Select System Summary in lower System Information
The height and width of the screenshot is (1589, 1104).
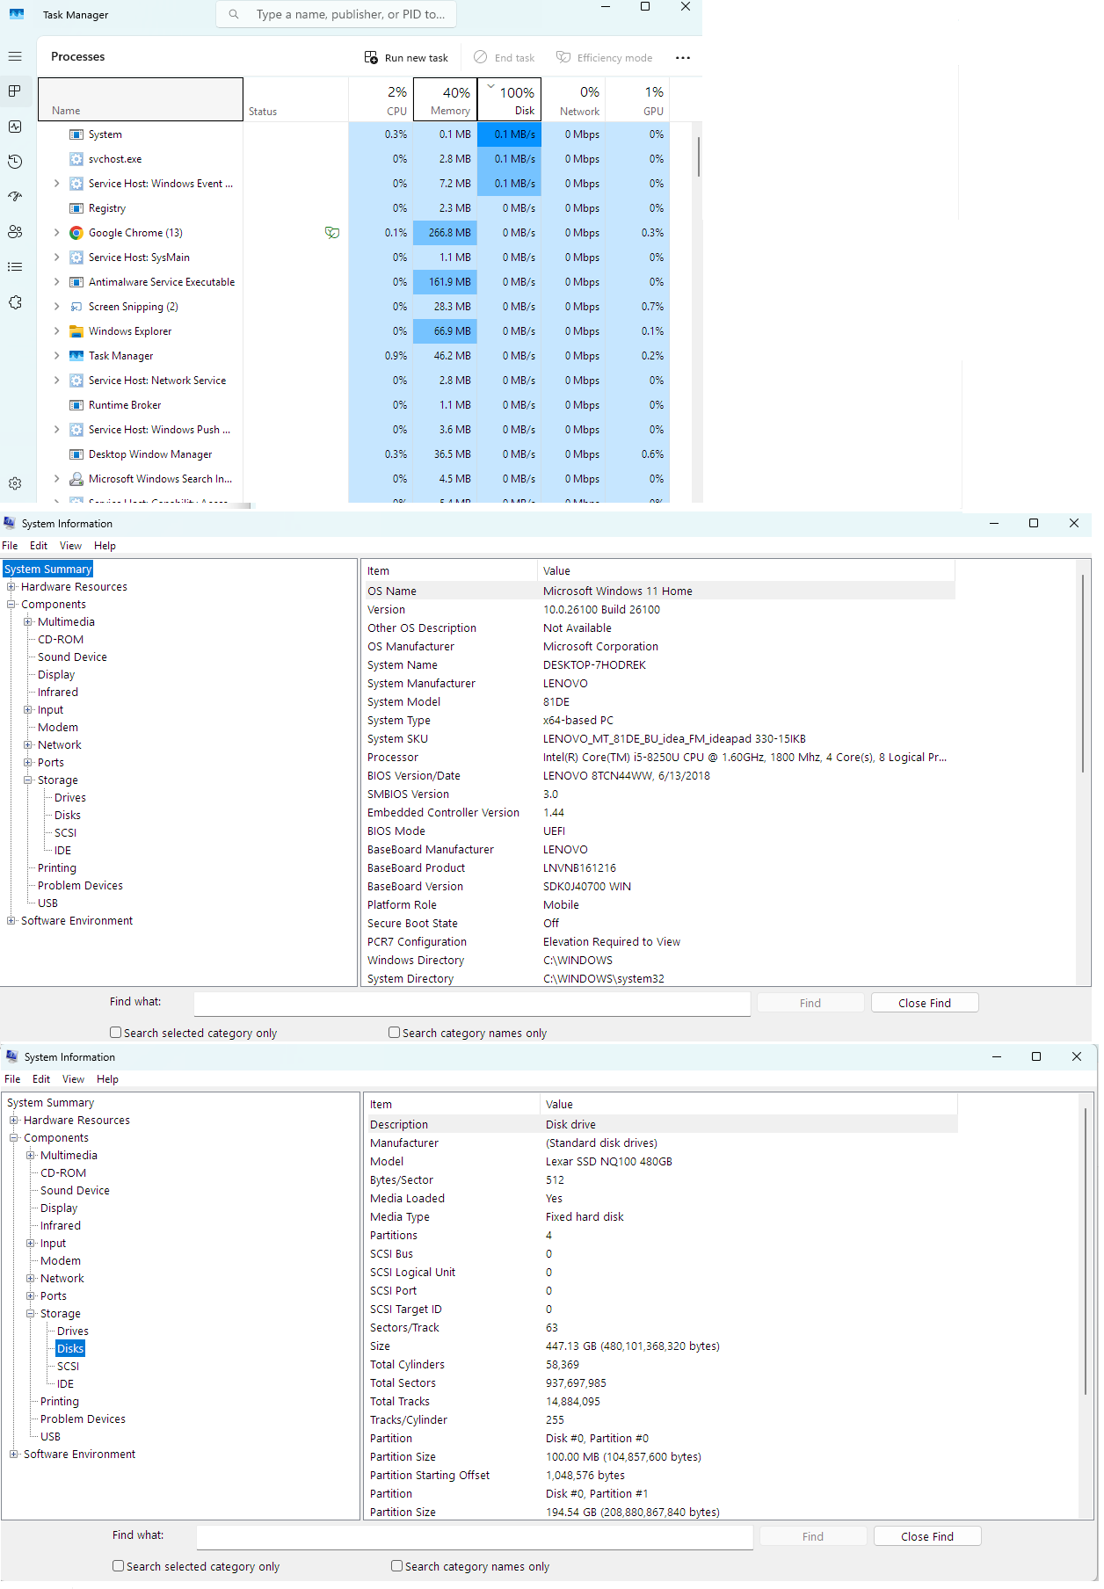point(50,1103)
